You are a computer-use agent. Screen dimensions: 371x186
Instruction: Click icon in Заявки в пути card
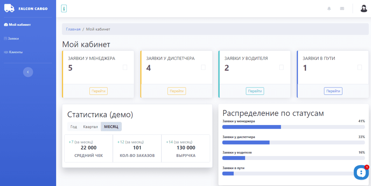click(x=360, y=67)
